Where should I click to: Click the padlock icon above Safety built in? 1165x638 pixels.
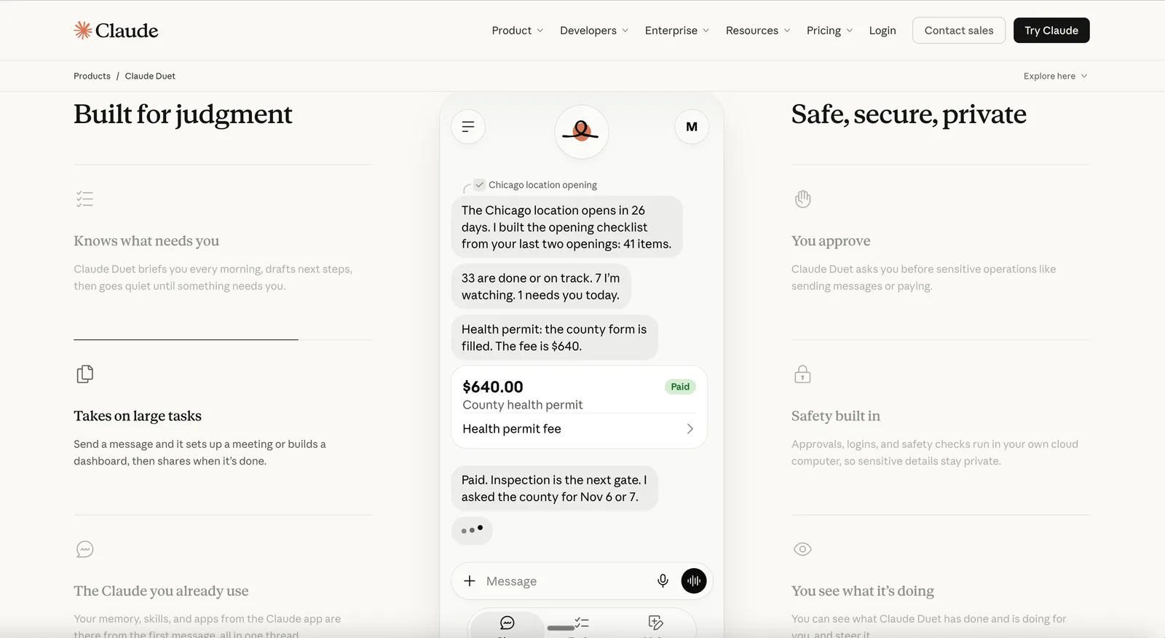(802, 374)
